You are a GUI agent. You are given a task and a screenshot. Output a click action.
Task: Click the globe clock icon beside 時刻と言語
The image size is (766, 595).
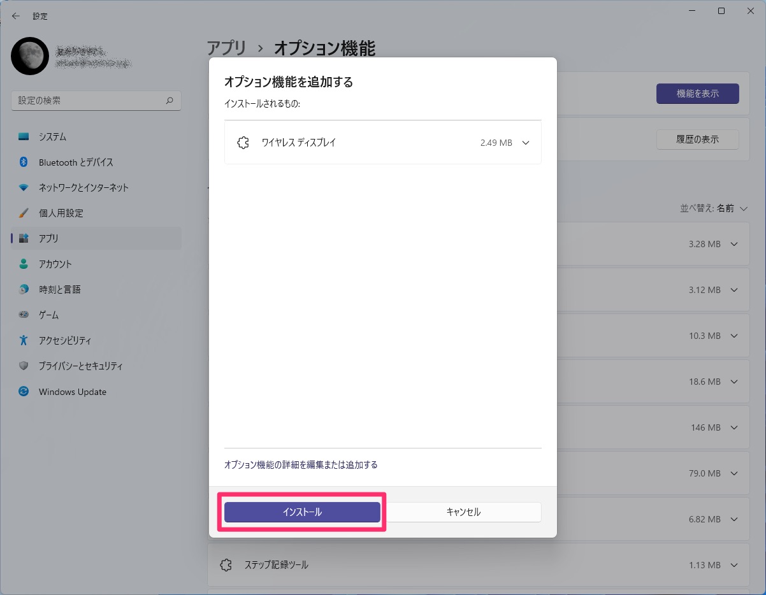[x=24, y=289]
